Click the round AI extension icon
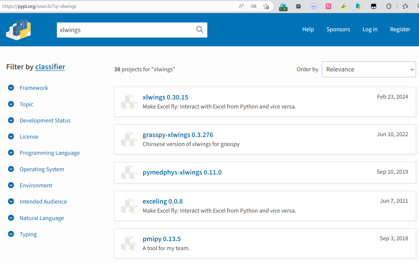 (x=313, y=6)
